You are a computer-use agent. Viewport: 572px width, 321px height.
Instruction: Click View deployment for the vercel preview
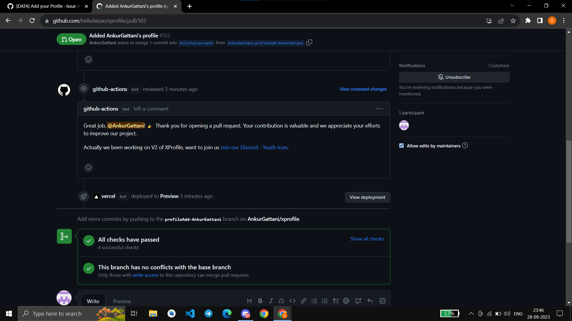(367, 197)
